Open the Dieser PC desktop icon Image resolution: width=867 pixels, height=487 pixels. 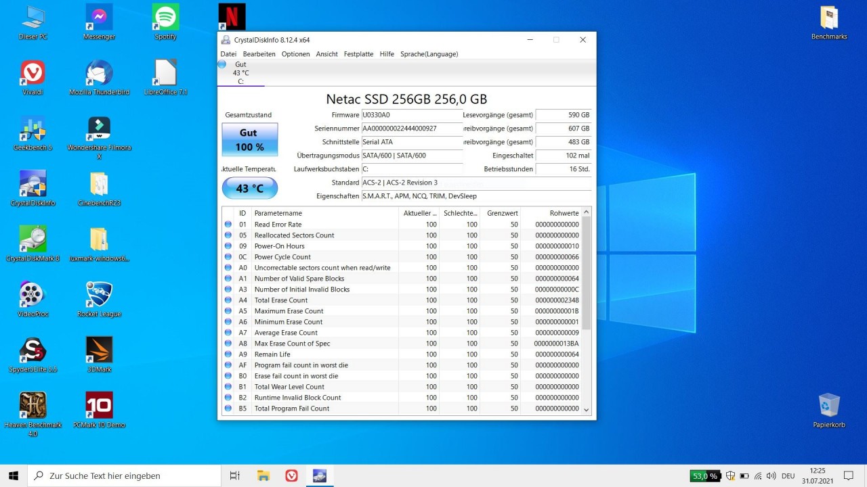[x=33, y=22]
